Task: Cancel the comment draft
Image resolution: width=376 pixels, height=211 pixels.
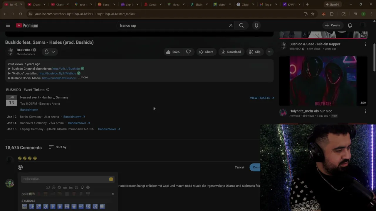Action: click(x=239, y=167)
